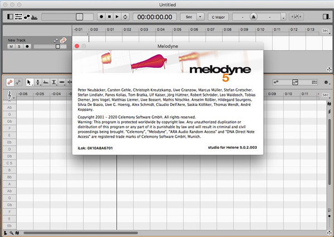Open the dropdown next to Sec in toolbar
The width and height of the screenshot is (334, 237).
(200, 17)
